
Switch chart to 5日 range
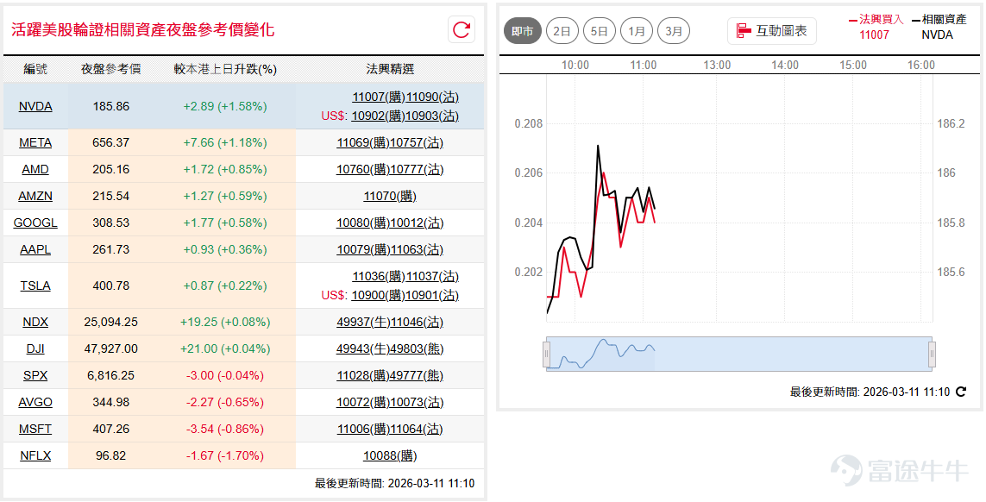pyautogui.click(x=599, y=31)
